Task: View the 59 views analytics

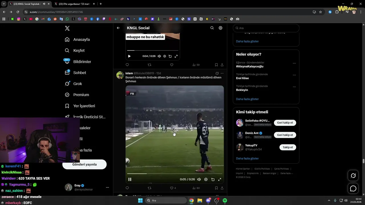Action: [196, 65]
